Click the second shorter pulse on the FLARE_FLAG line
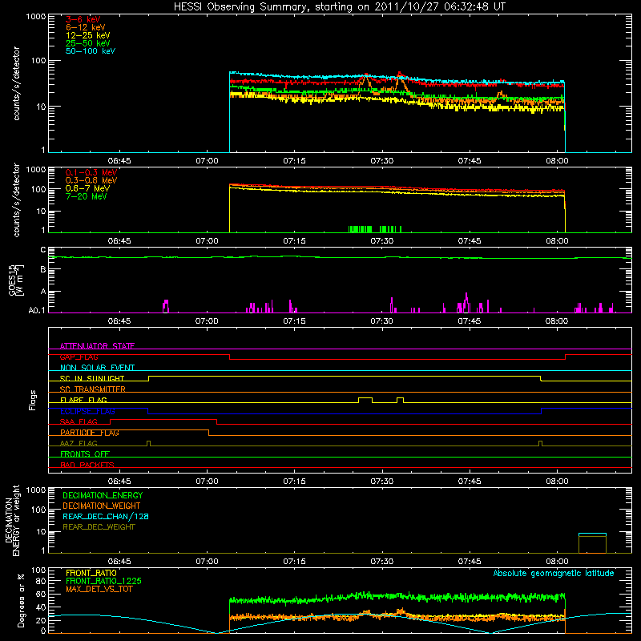Screen dimensions: 641x641 click(400, 398)
